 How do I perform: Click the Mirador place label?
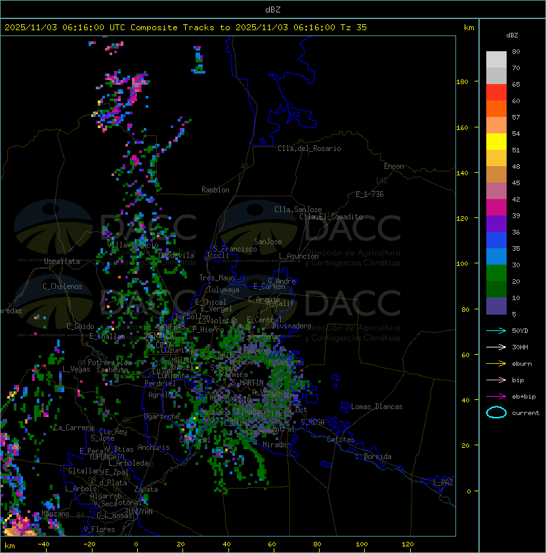coord(277,445)
